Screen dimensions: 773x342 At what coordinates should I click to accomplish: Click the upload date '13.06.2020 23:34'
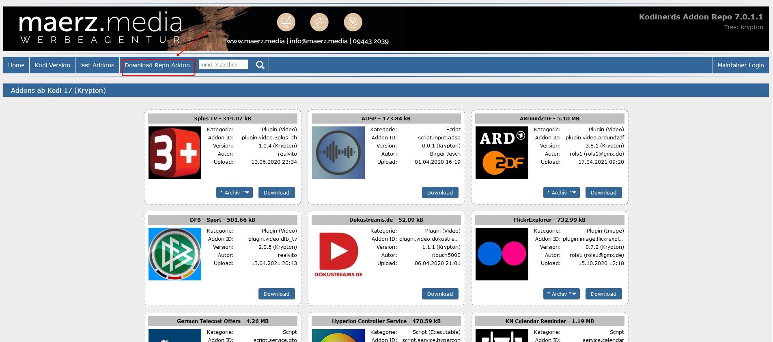pyautogui.click(x=274, y=162)
